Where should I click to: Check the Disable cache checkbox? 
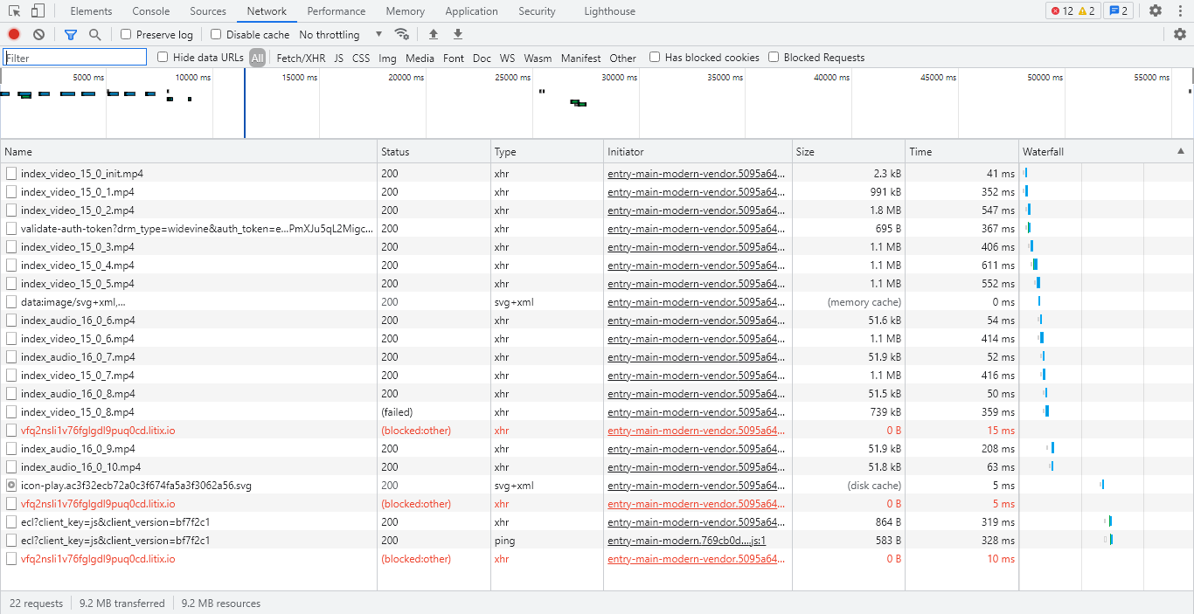216,34
